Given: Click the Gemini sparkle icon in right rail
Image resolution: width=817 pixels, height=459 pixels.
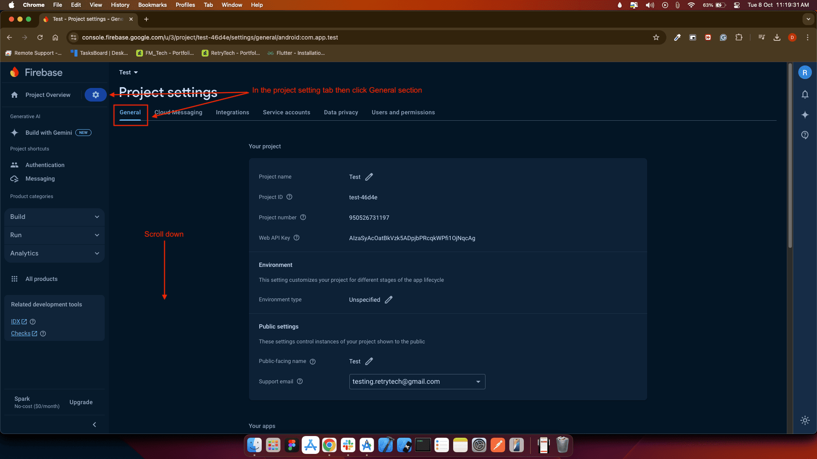Looking at the screenshot, I should pyautogui.click(x=805, y=115).
